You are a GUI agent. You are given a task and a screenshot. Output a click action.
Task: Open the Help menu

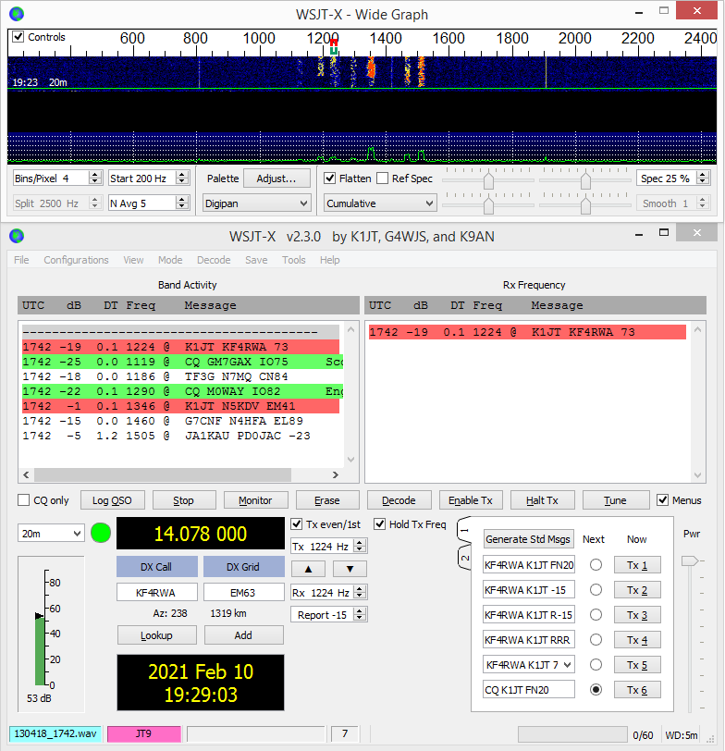329,260
